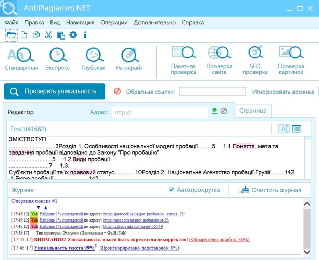This screenshot has width=319, height=260.
Task: Click Проверить уникальность button
Action: pos(55,92)
